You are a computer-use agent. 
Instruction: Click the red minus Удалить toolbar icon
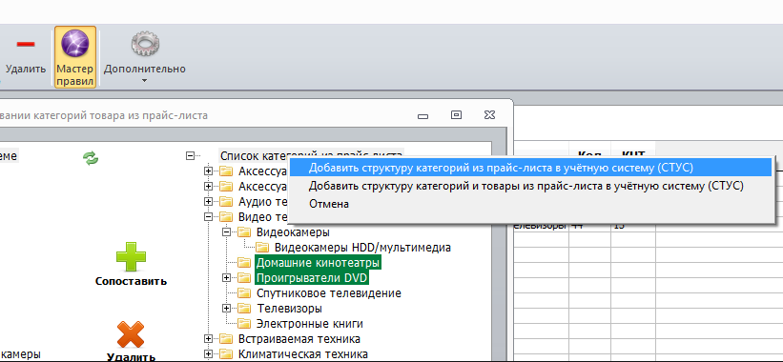[26, 44]
